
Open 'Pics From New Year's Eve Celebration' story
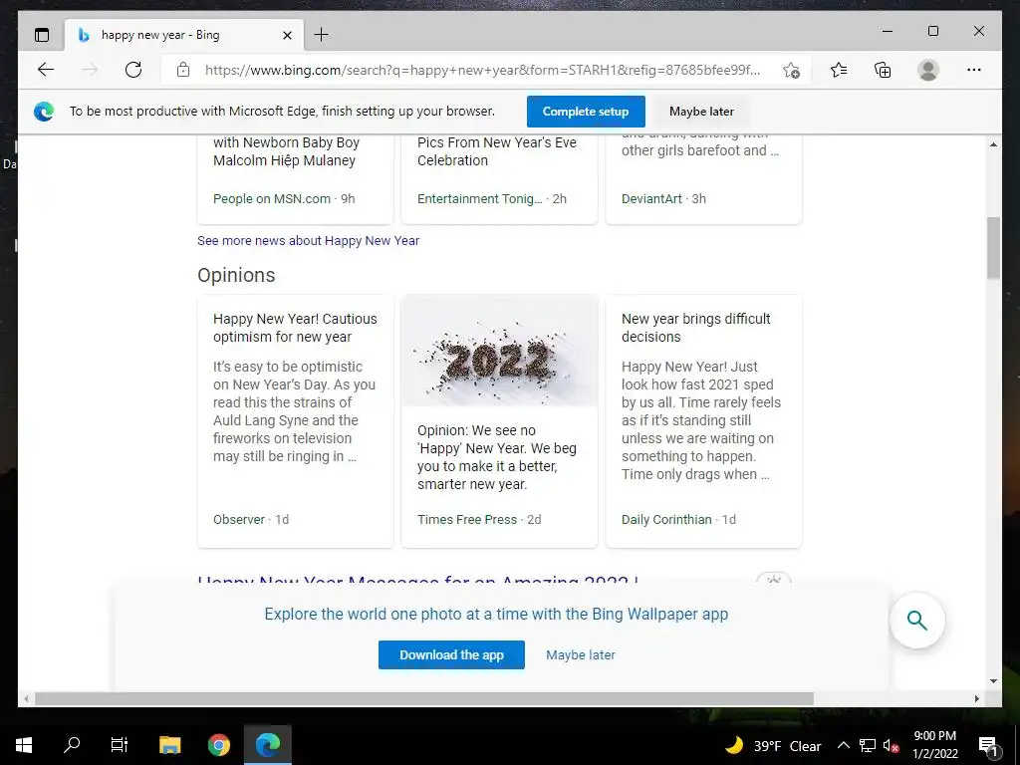click(496, 151)
